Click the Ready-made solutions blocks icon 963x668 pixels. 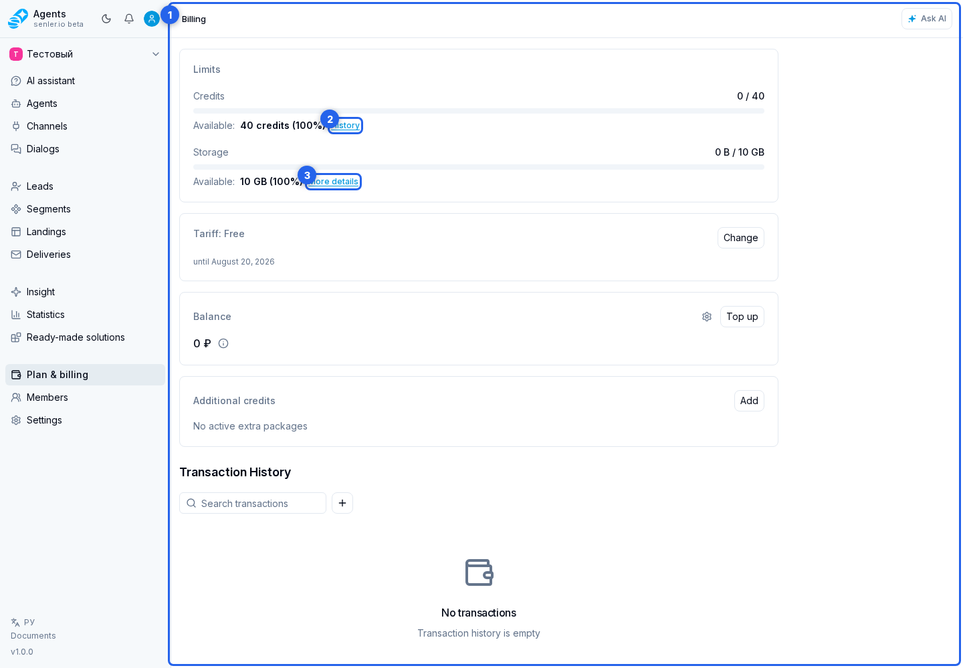coord(16,337)
